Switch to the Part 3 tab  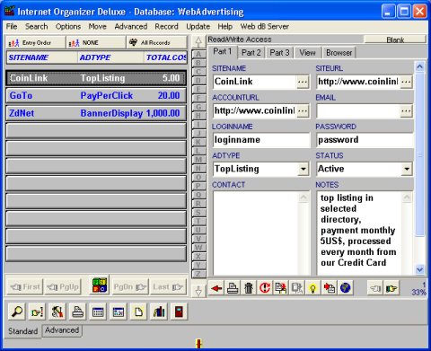point(279,53)
